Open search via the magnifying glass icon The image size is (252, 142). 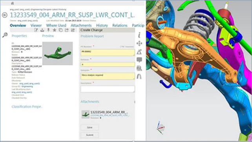[x=5, y=35]
